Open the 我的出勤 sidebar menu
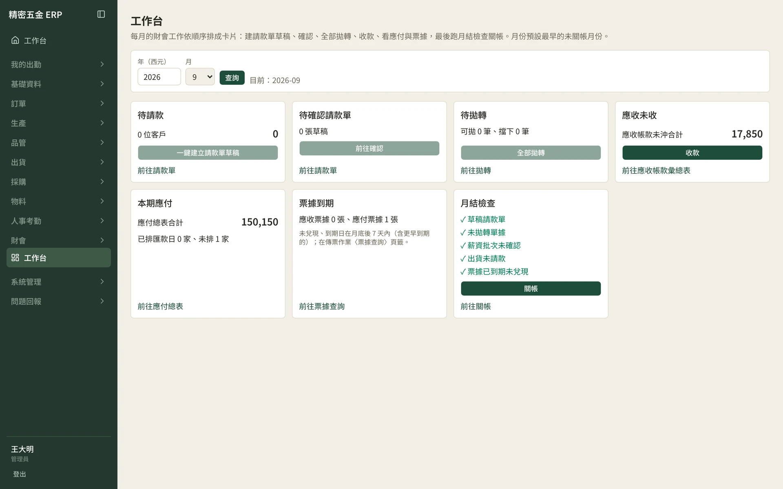Viewport: 783px width, 489px height. (x=59, y=64)
